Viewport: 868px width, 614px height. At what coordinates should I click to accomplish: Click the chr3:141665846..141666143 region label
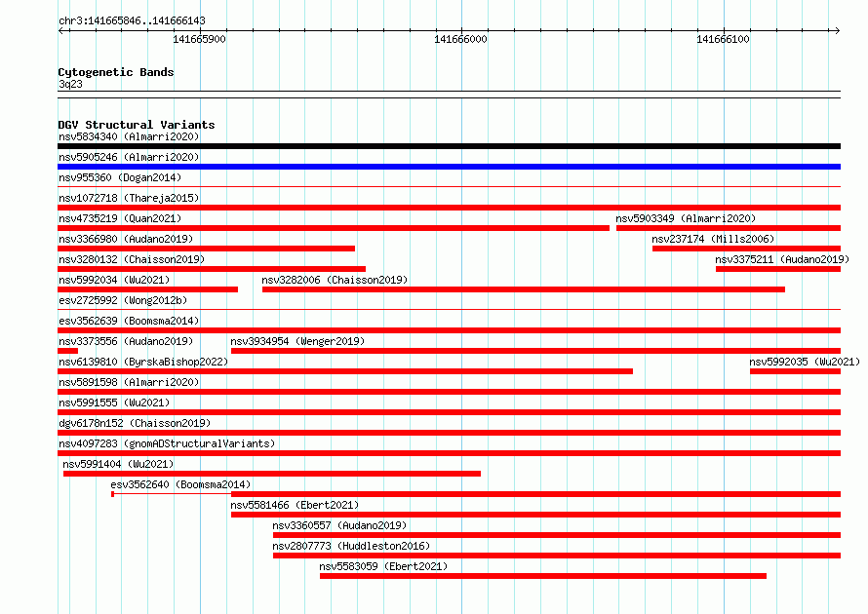click(132, 20)
